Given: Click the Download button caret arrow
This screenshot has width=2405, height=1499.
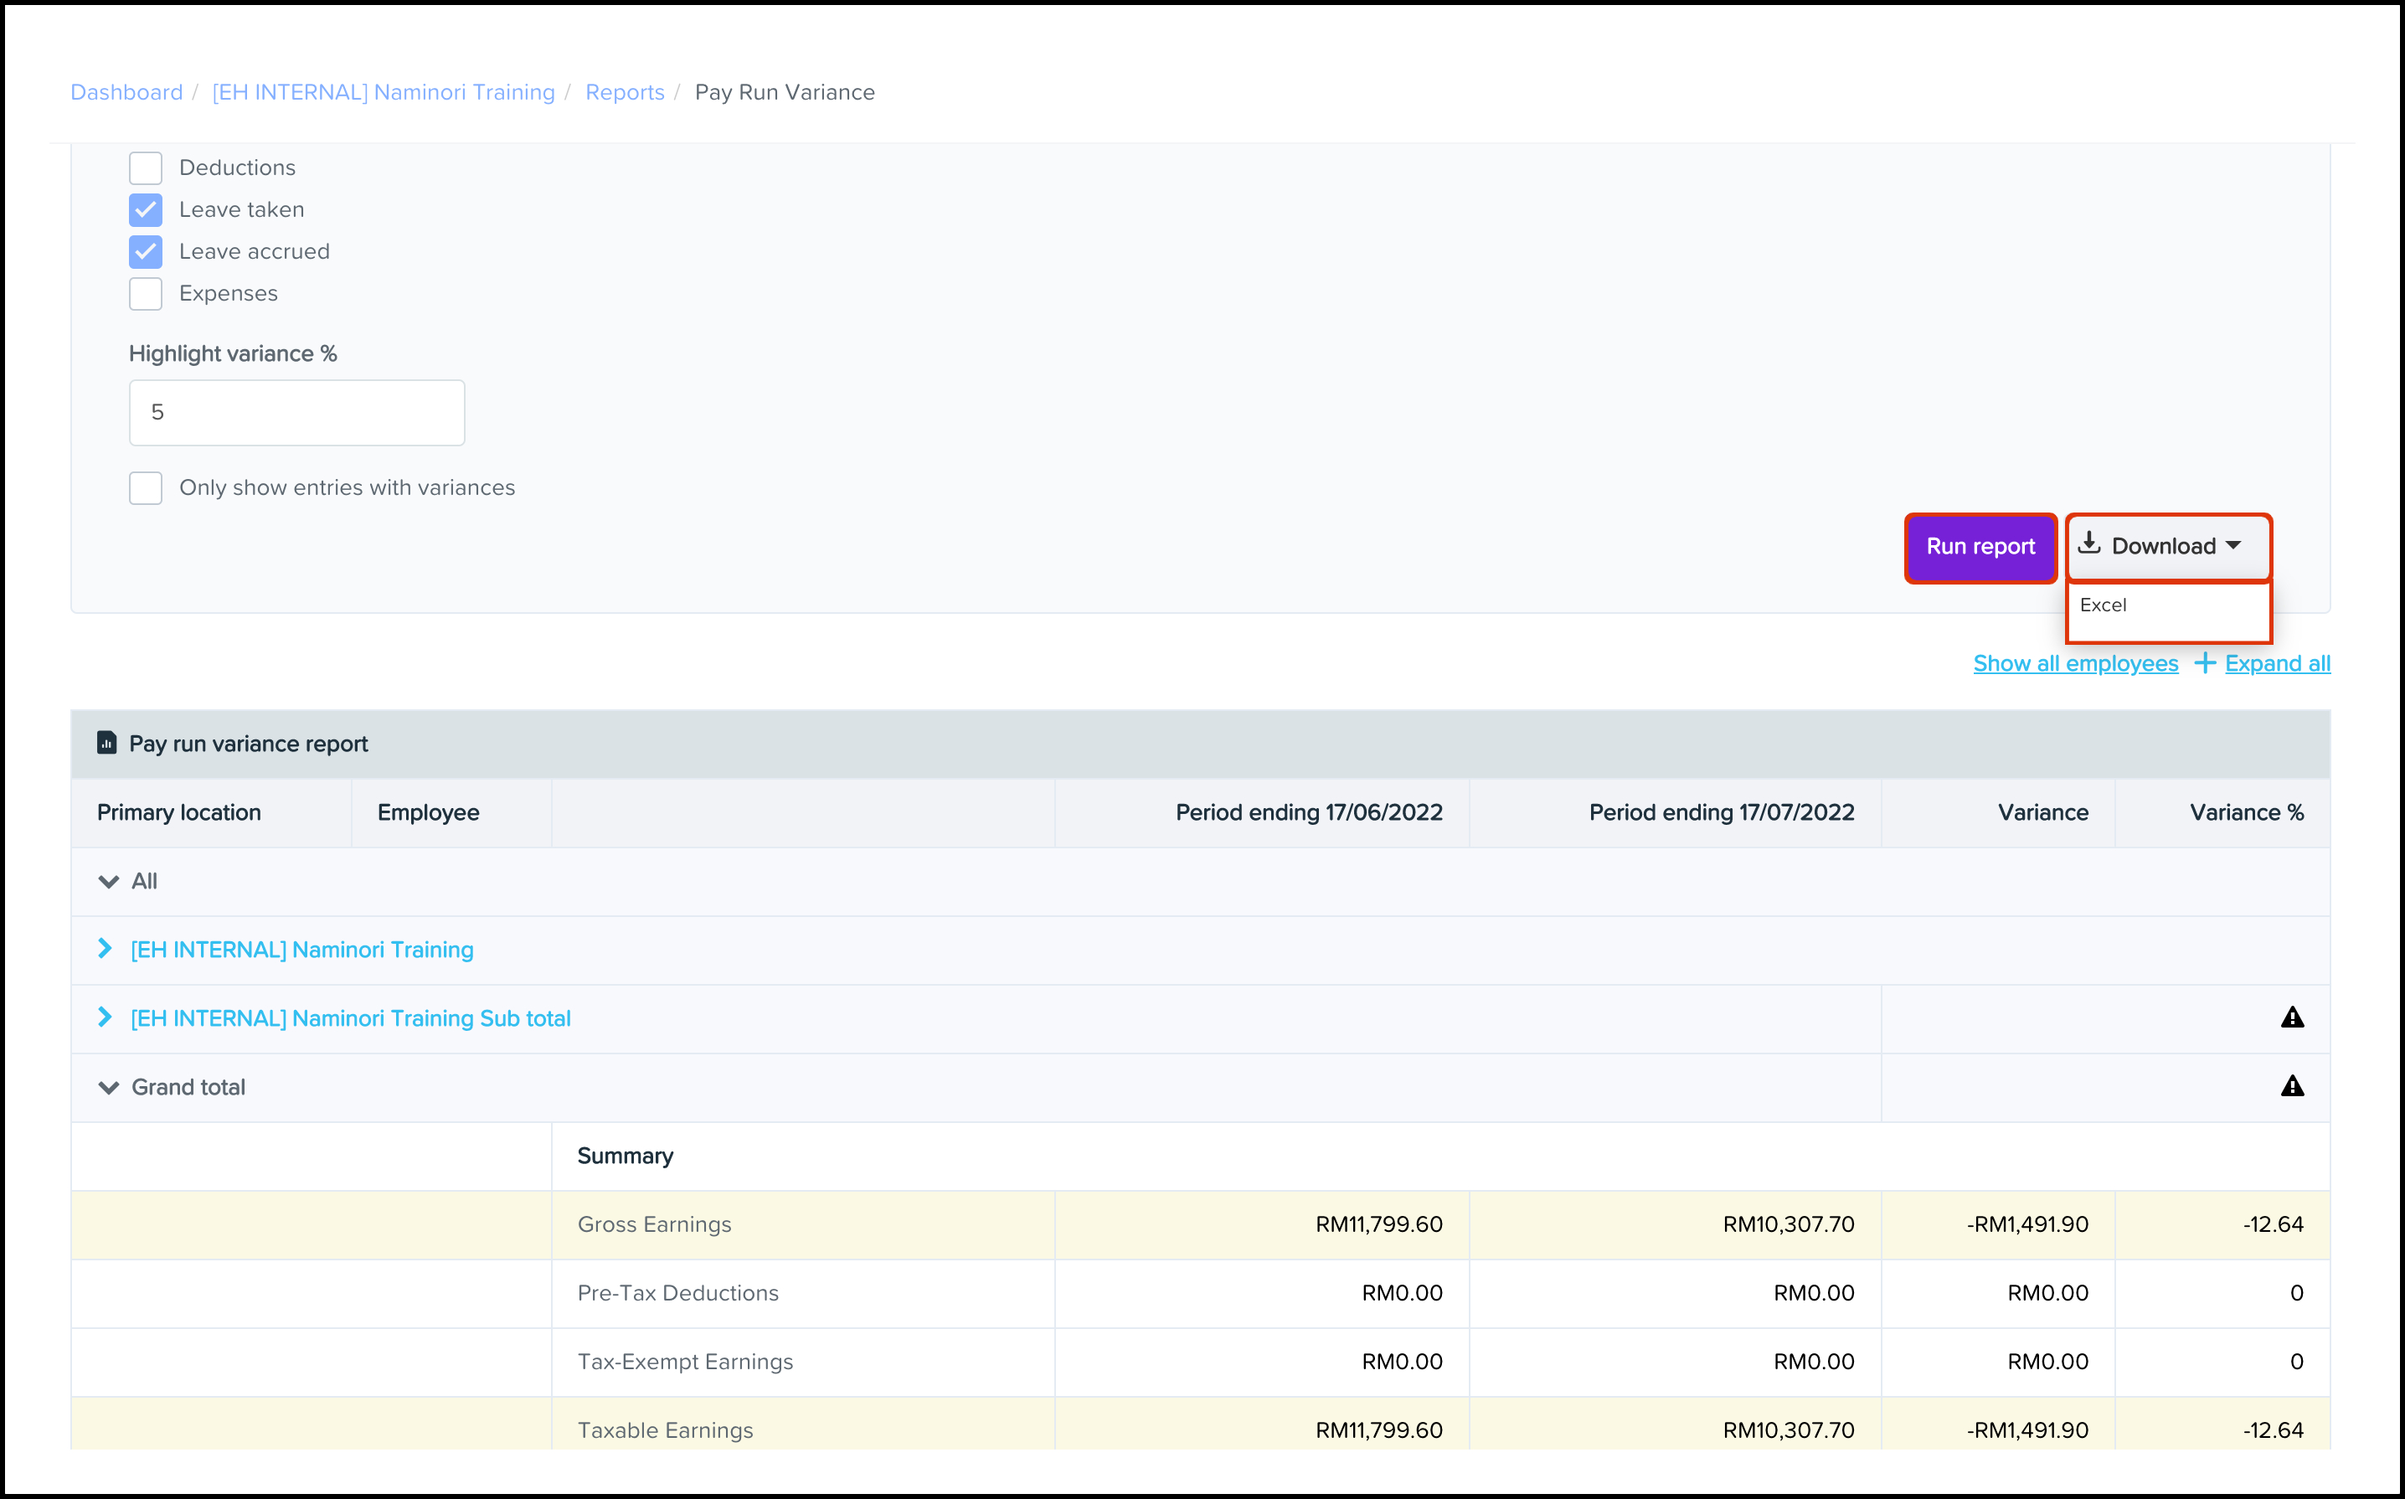Looking at the screenshot, I should point(2233,546).
